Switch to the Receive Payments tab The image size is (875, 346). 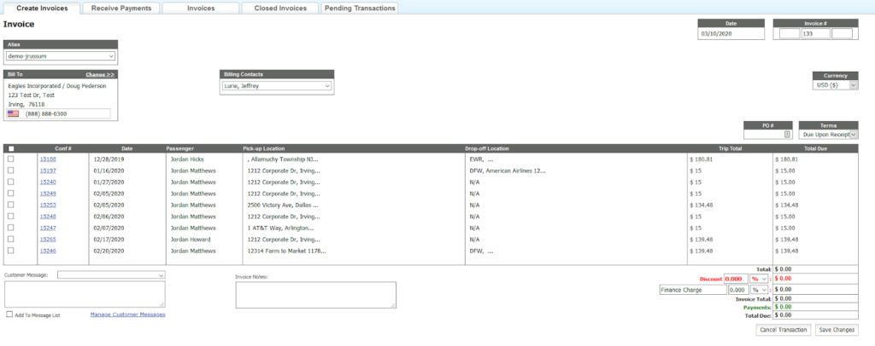121,9
